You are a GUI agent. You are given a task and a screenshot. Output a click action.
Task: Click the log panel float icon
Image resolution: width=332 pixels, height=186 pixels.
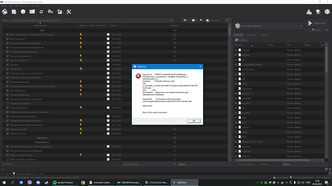[x=326, y=169]
